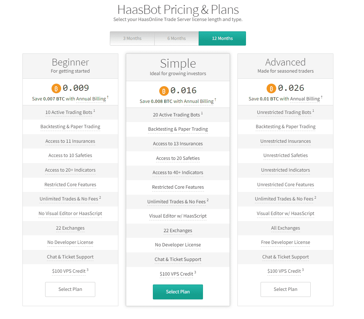This screenshot has width=364, height=319.
Task: Switch to the 6 Months billing tab
Action: point(177,38)
